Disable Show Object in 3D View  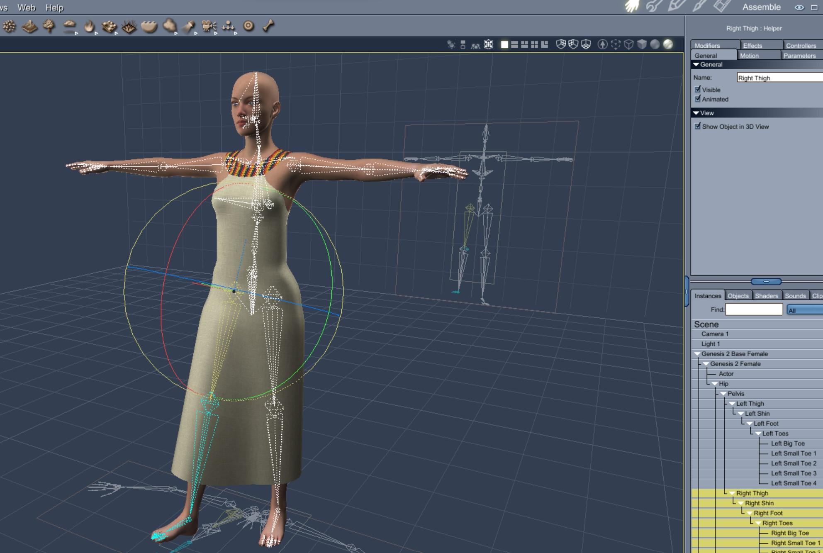698,126
